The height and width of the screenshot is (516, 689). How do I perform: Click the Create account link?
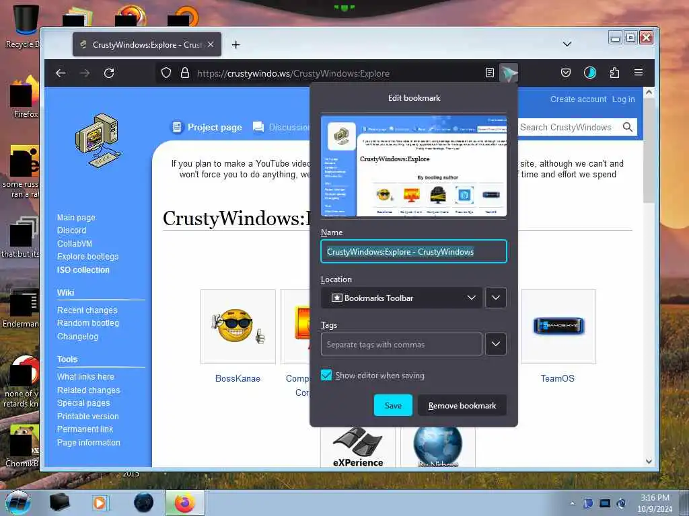pyautogui.click(x=578, y=99)
